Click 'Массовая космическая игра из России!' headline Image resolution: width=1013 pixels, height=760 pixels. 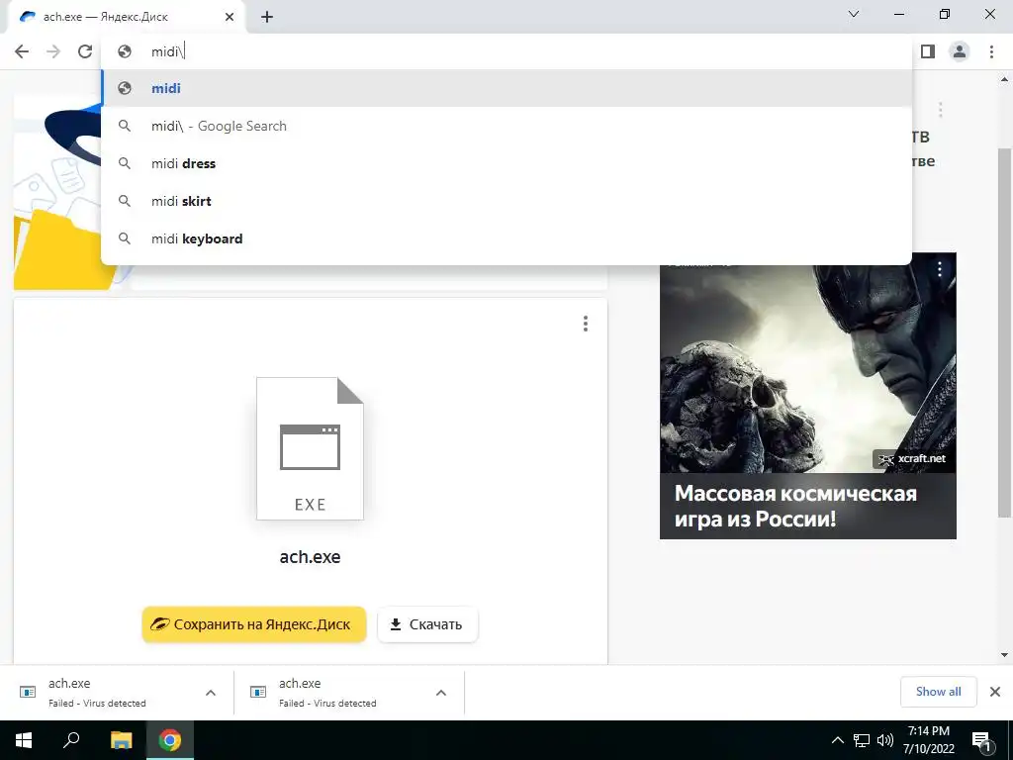[795, 506]
